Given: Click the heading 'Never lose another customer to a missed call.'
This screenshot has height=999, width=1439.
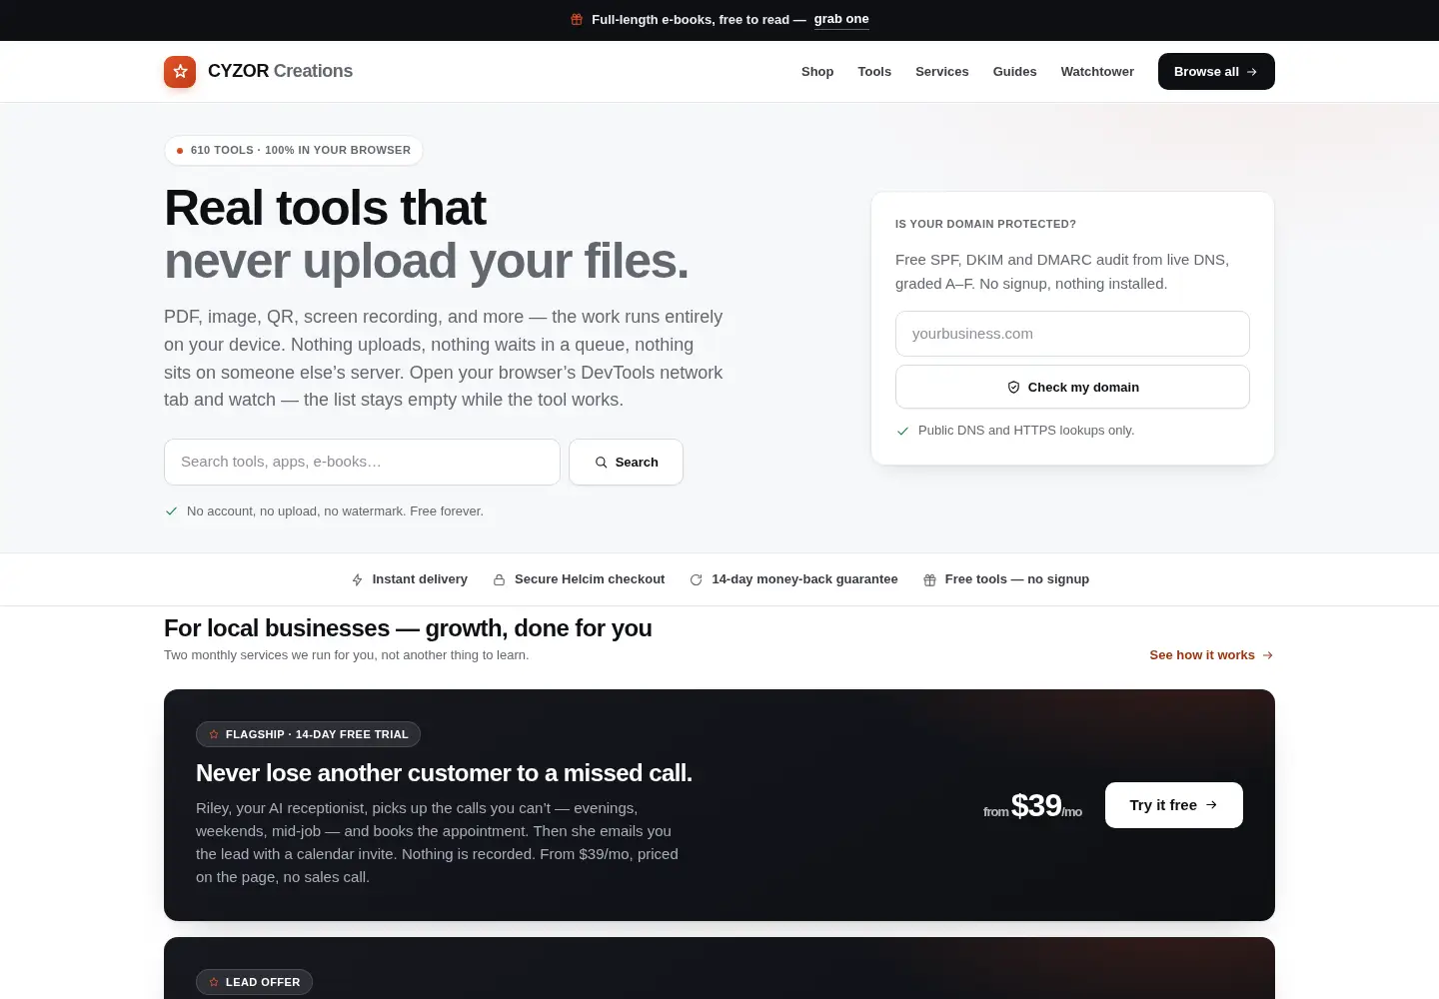Looking at the screenshot, I should 444,773.
